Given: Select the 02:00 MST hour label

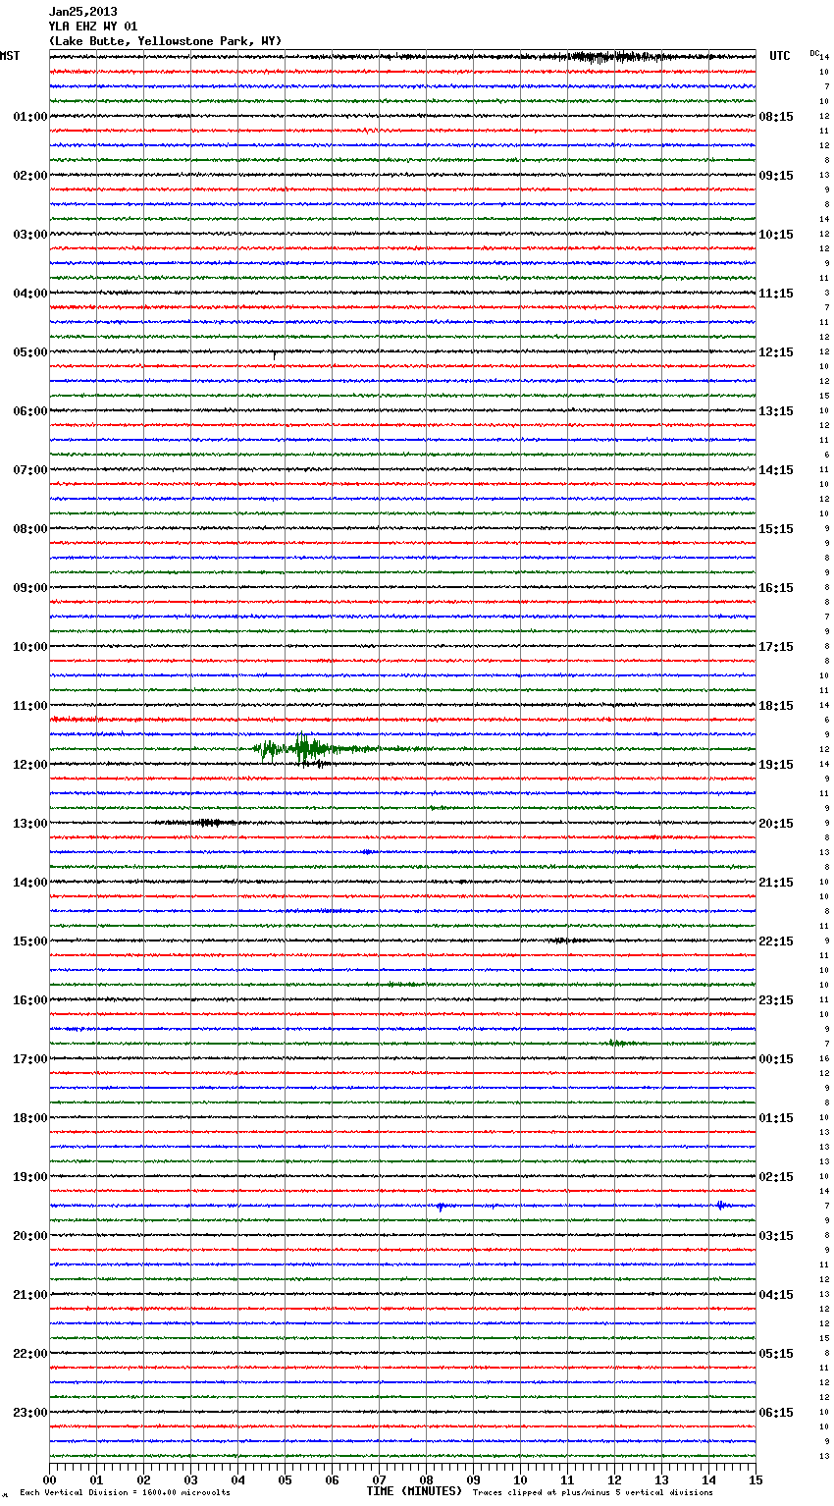Looking at the screenshot, I should 30,176.
